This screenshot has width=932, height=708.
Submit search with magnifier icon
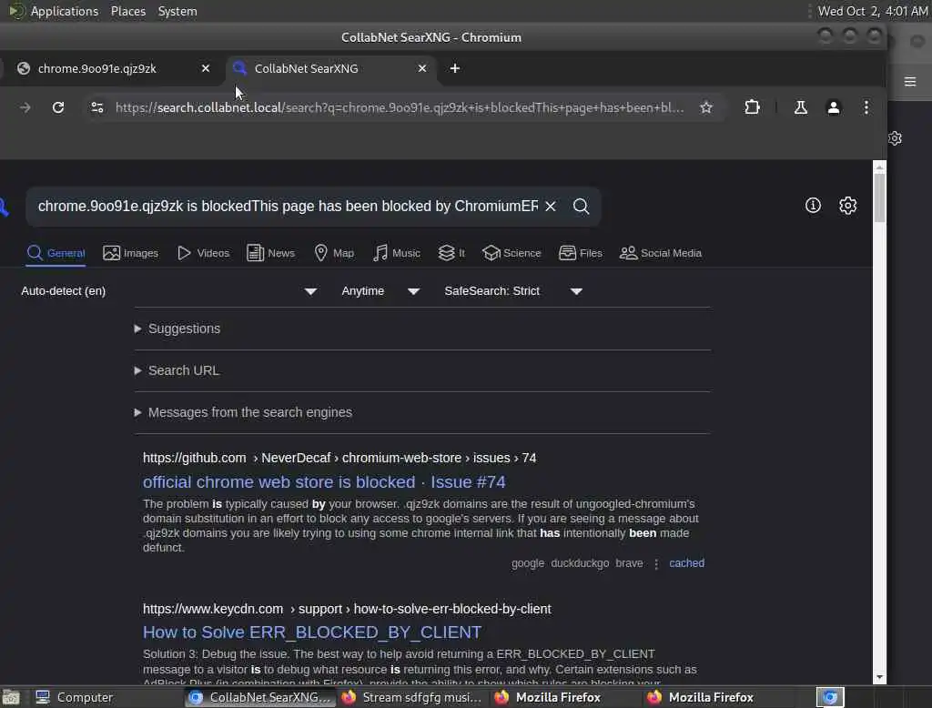(581, 207)
